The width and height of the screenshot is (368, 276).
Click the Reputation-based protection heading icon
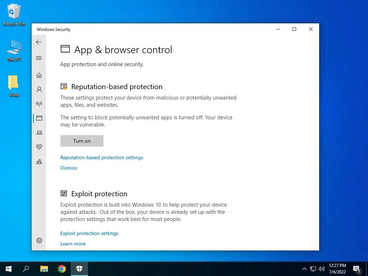tap(64, 87)
